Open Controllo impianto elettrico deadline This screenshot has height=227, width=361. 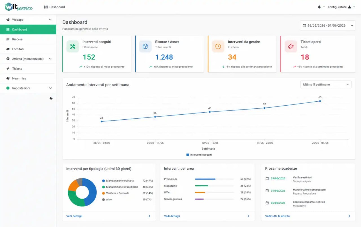pos(309,202)
